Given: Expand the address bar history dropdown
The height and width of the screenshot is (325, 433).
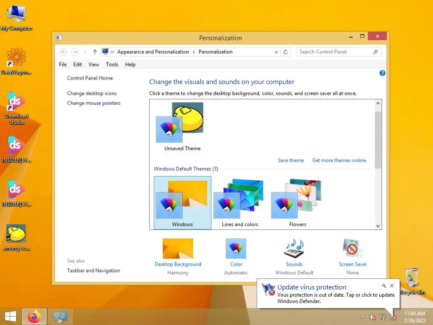Looking at the screenshot, I should point(276,52).
